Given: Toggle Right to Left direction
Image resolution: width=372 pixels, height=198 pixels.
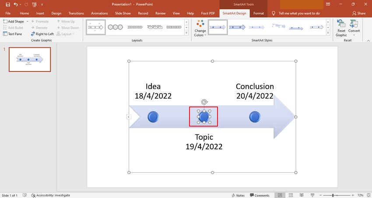Looking at the screenshot, I should pyautogui.click(x=42, y=34).
